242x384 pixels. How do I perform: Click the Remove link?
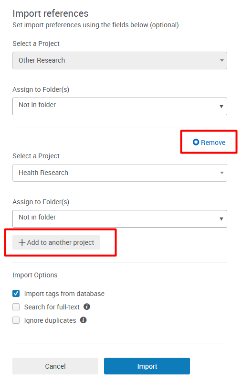click(209, 143)
